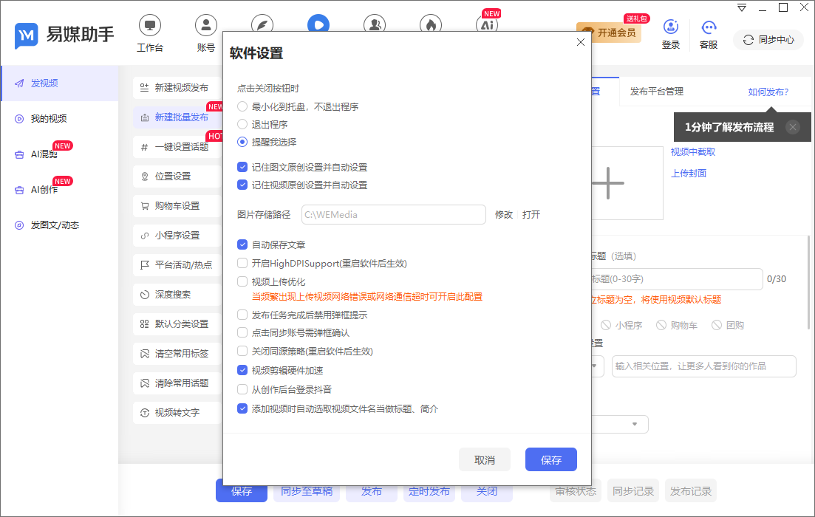
Task: Click the C:\WEMedia image storage path field
Action: tap(393, 214)
